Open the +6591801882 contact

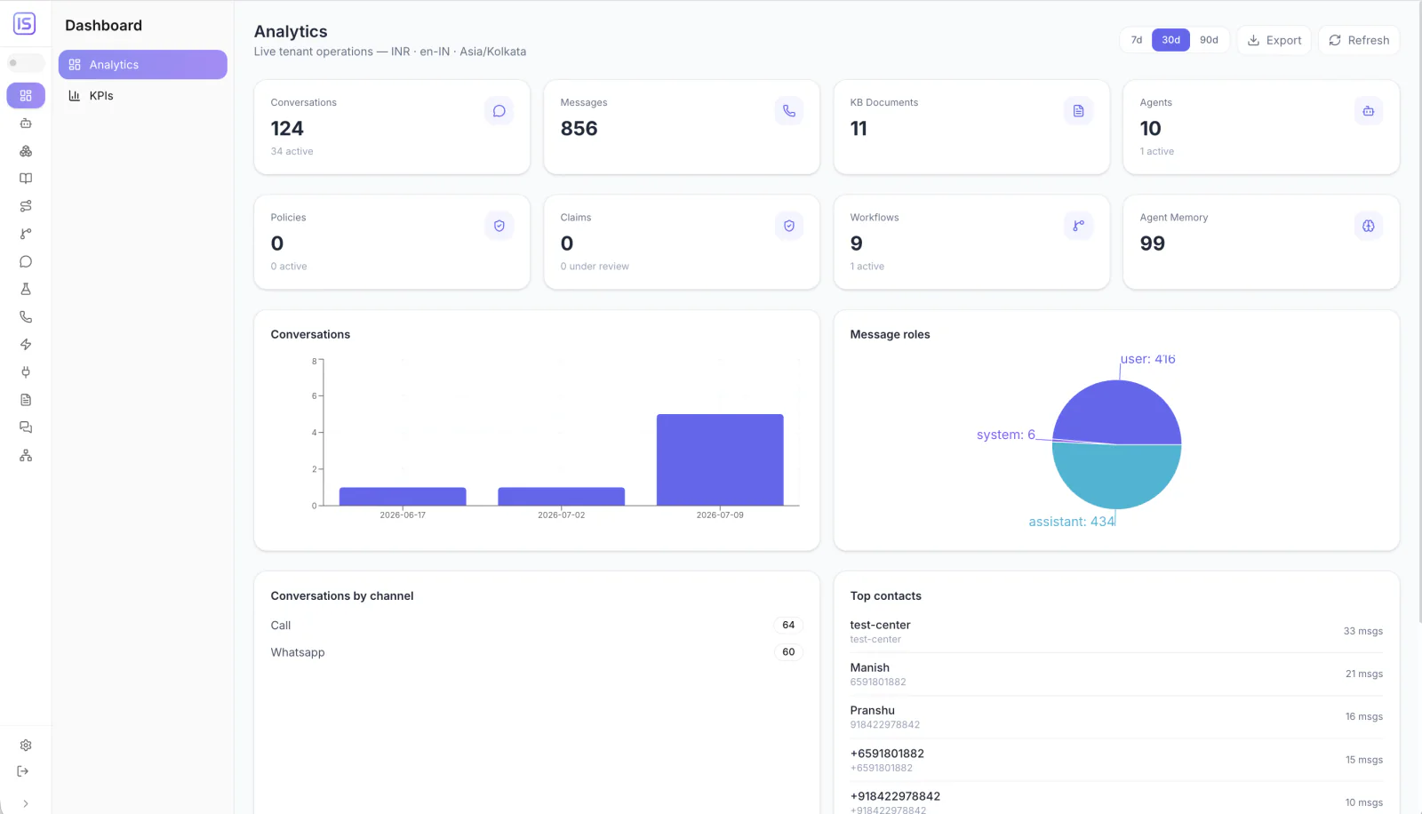(x=1116, y=760)
